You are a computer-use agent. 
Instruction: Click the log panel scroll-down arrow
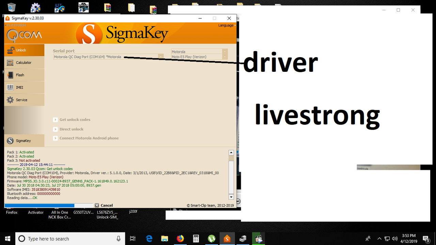(x=231, y=197)
